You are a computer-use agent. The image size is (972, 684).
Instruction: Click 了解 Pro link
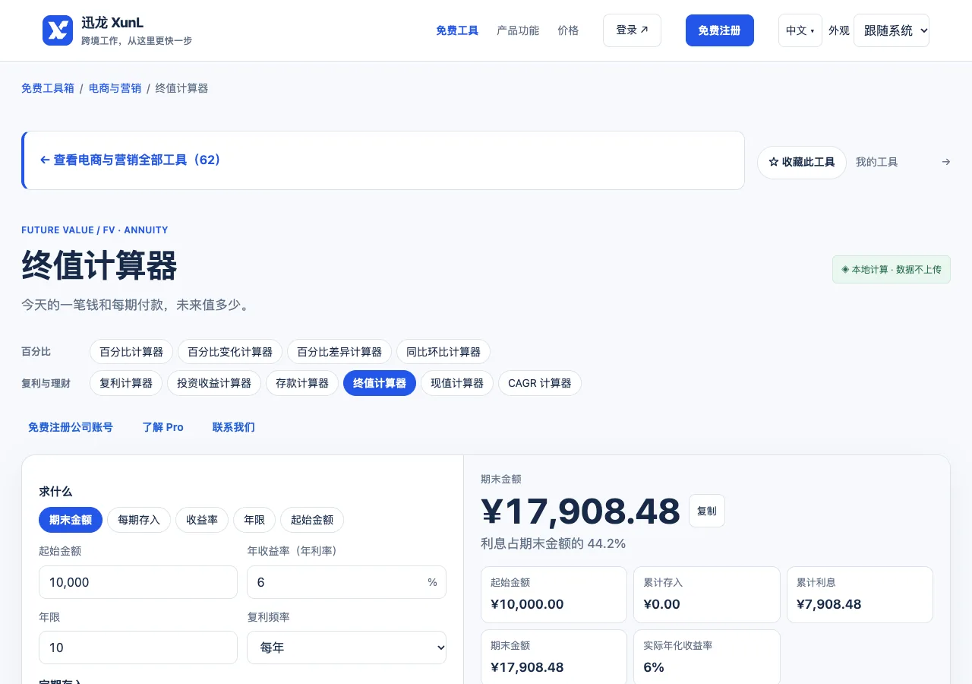pyautogui.click(x=163, y=427)
